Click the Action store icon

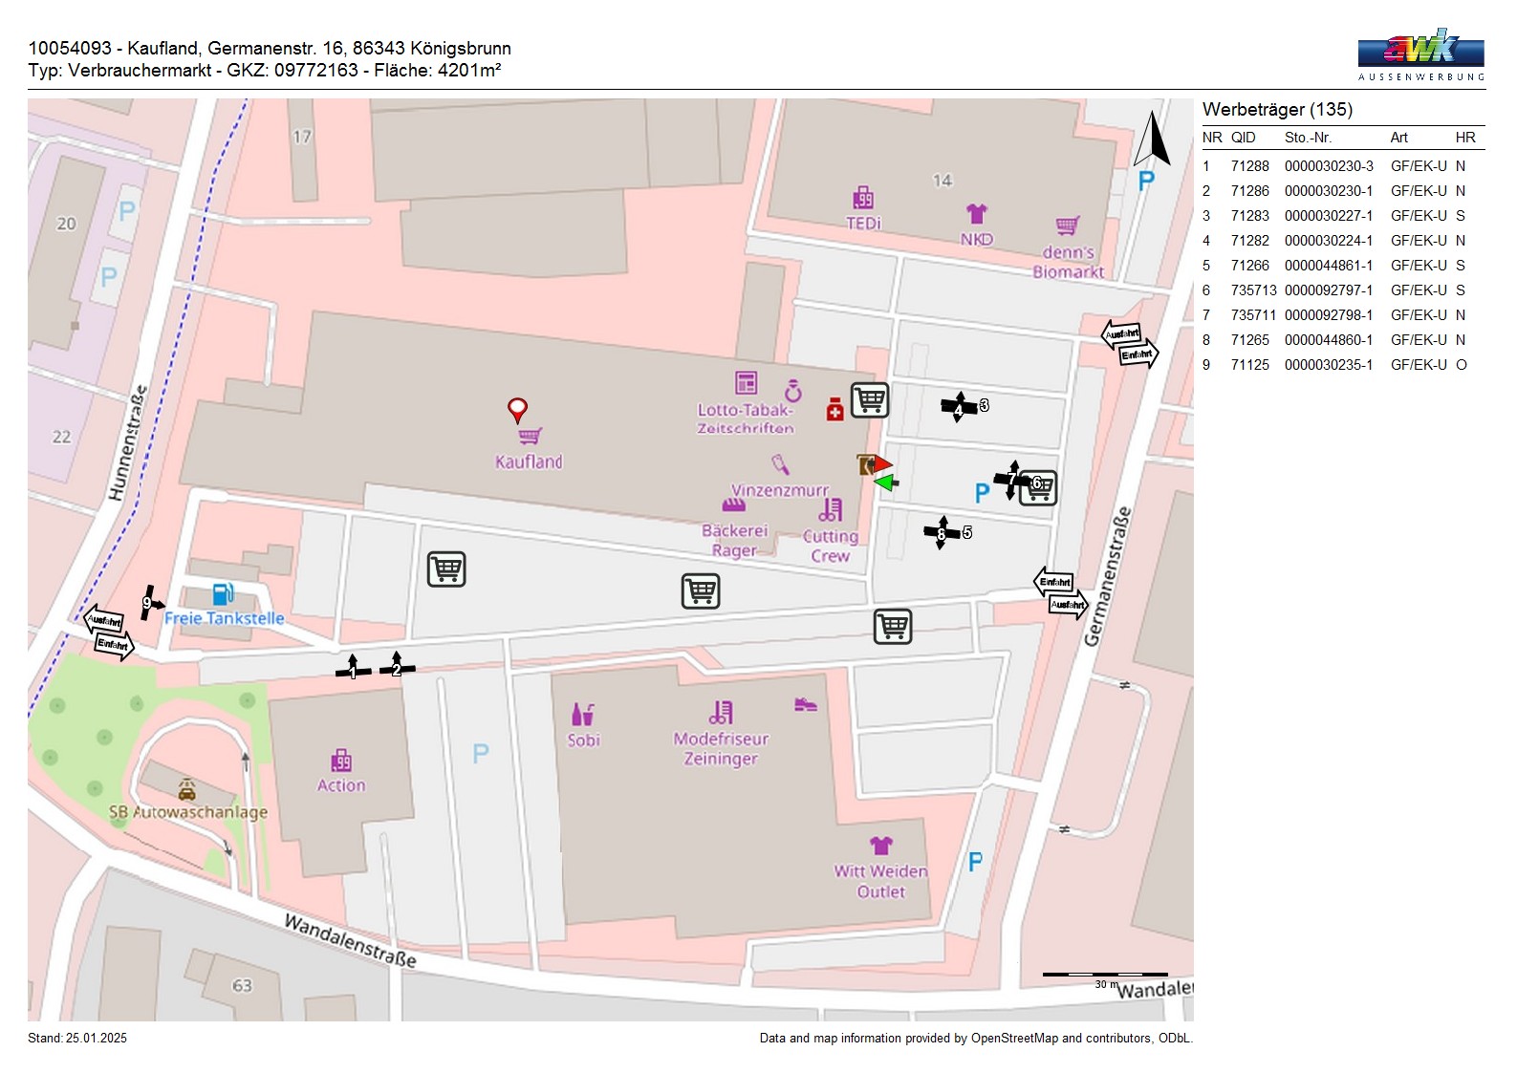pos(341,762)
